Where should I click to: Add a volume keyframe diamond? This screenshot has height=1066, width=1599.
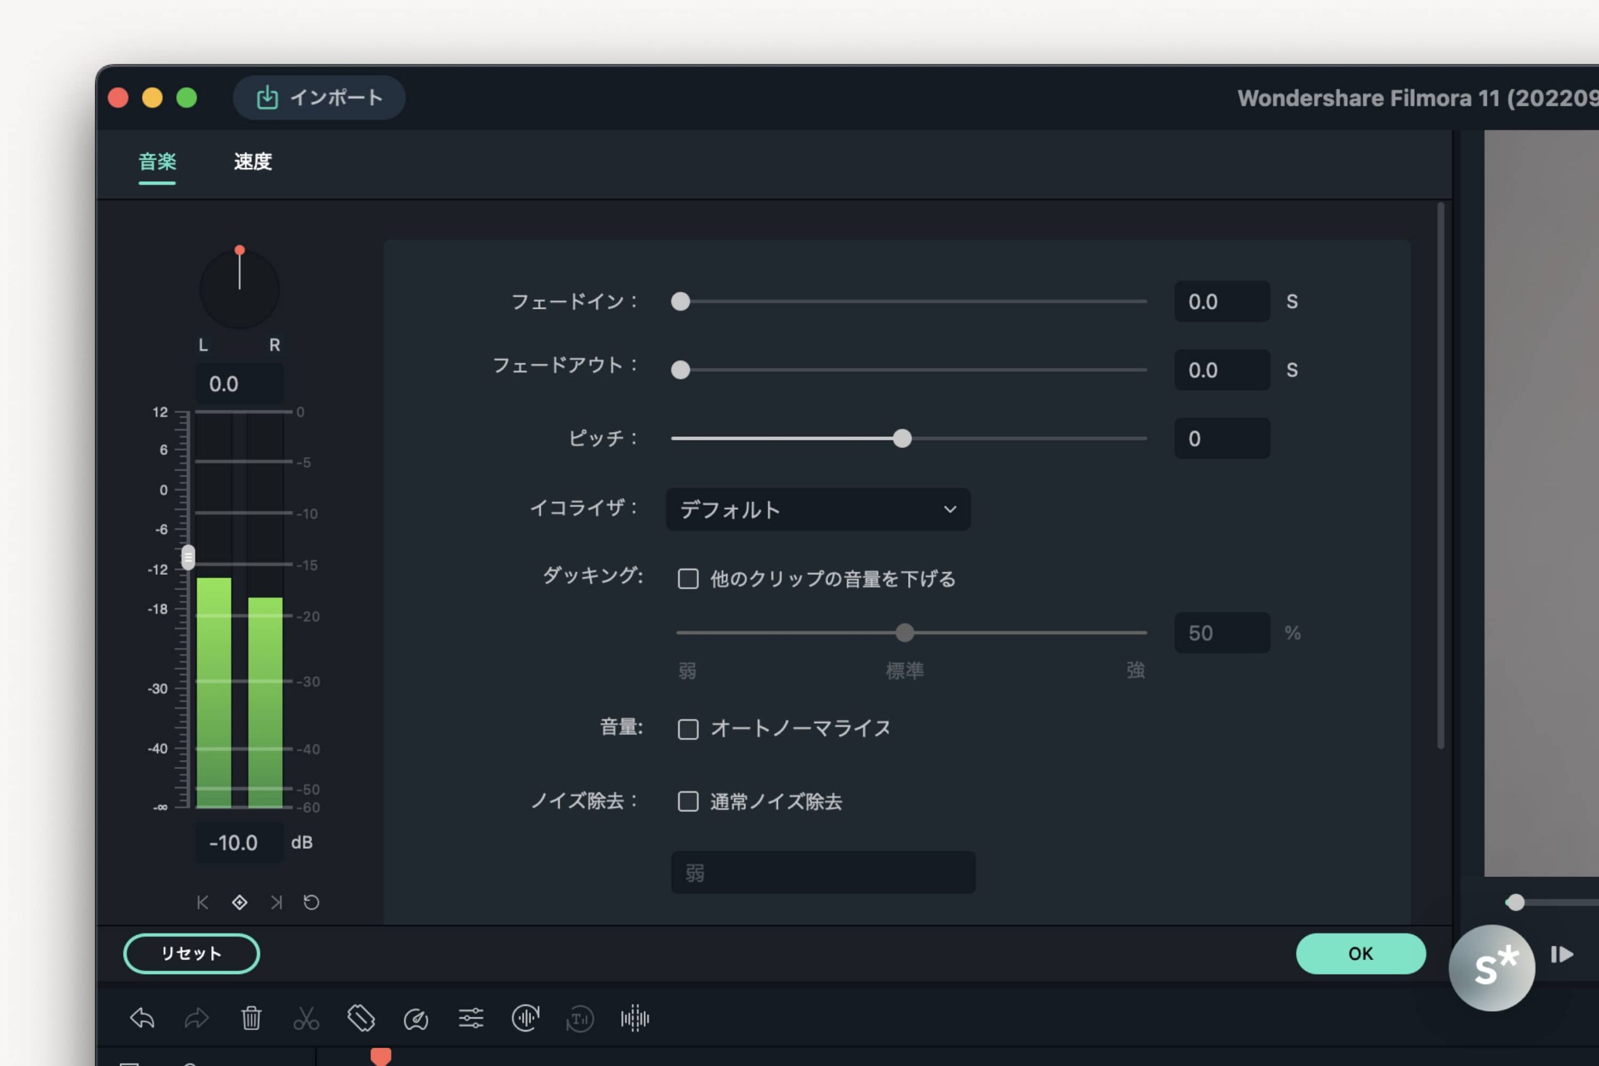click(x=239, y=902)
